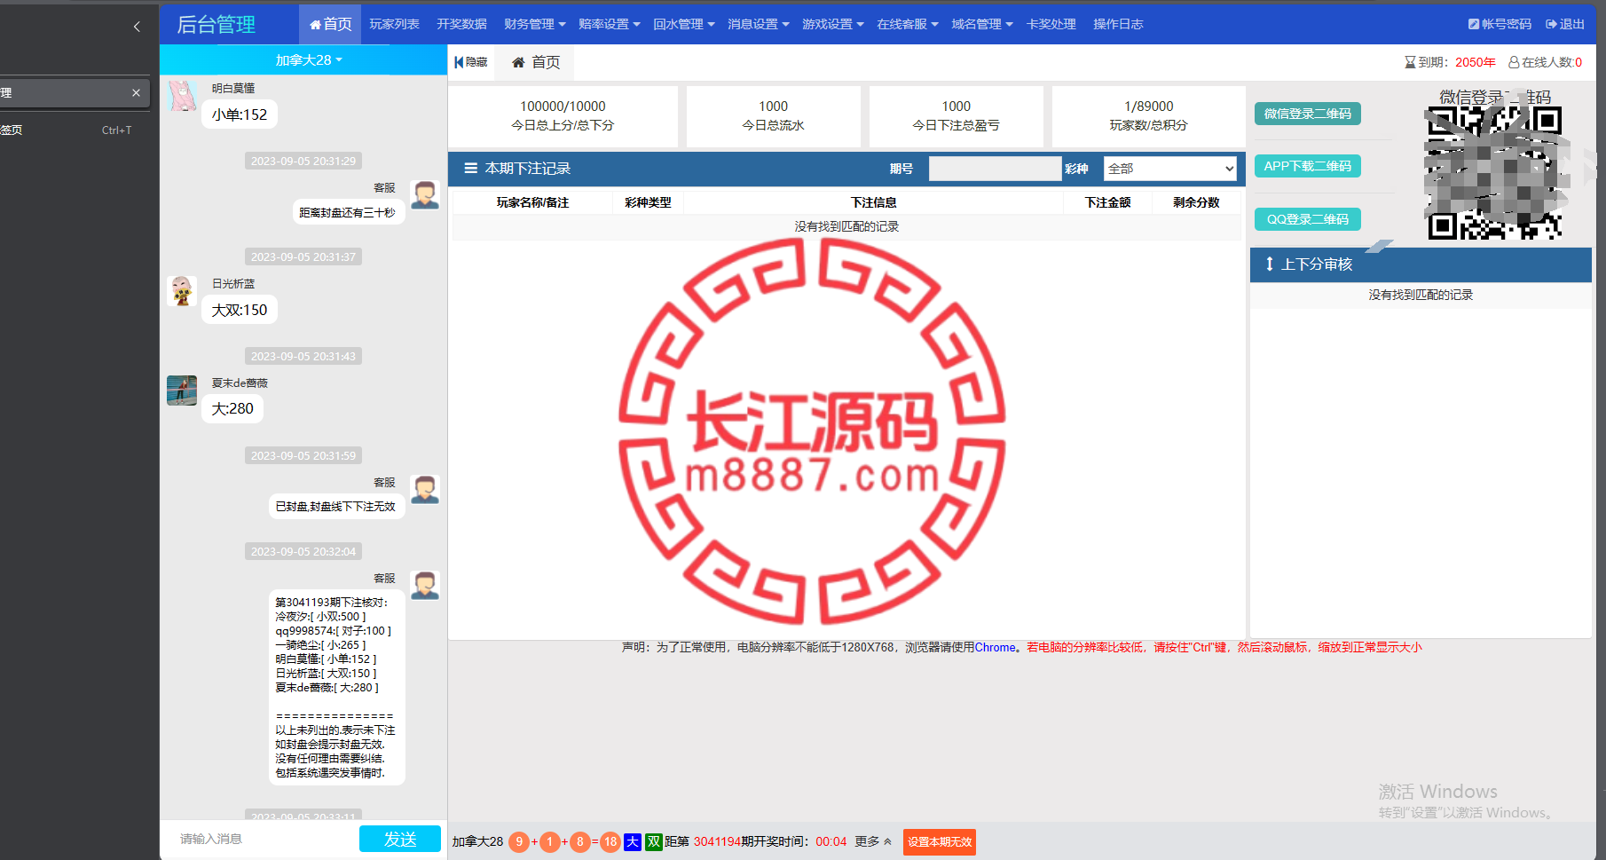Click the 设置本期无效 button
1606x860 pixels.
(x=940, y=842)
